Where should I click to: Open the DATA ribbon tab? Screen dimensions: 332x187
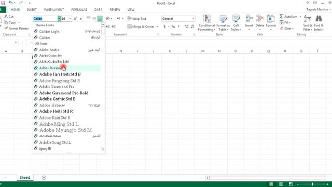click(x=98, y=9)
